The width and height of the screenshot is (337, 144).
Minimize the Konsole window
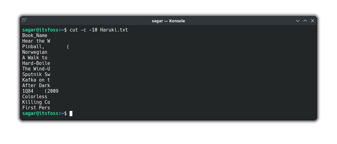click(298, 21)
